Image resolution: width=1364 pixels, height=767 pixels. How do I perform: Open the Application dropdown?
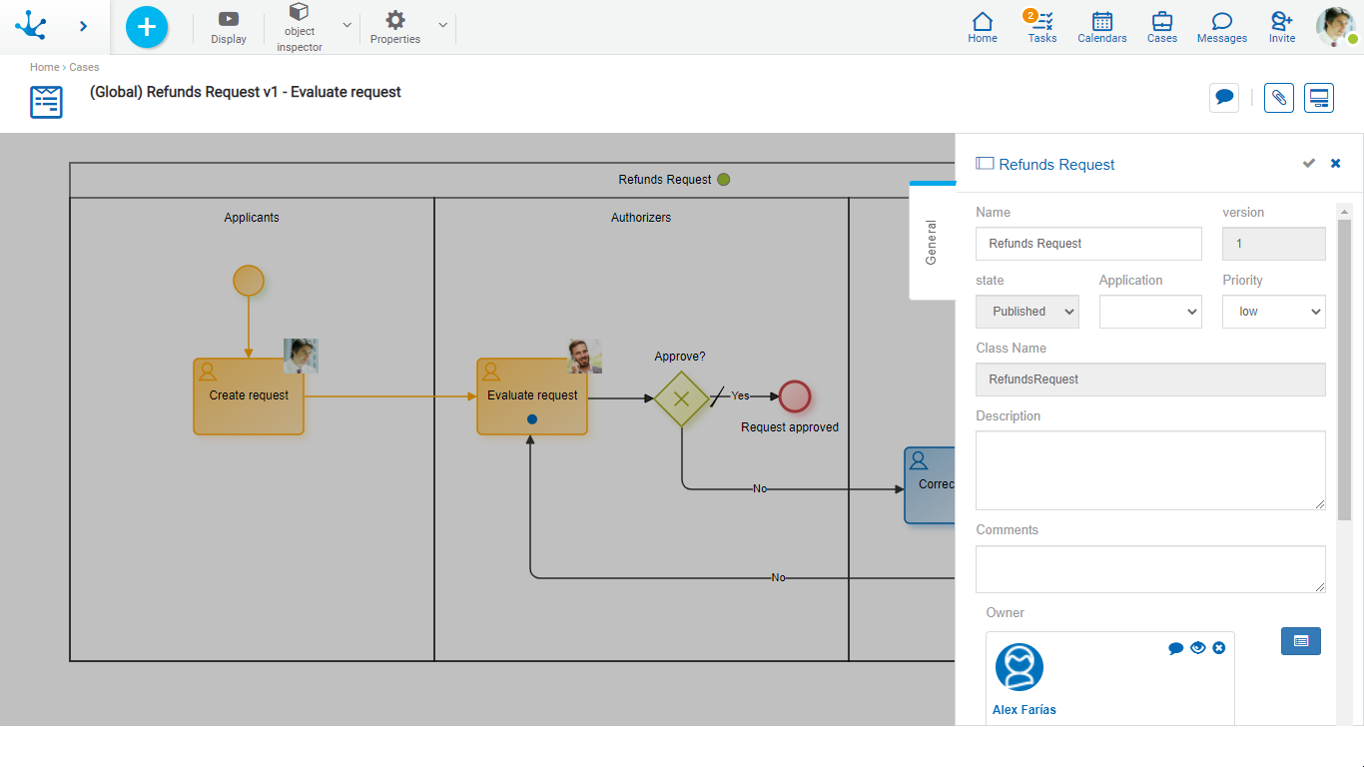pos(1150,312)
